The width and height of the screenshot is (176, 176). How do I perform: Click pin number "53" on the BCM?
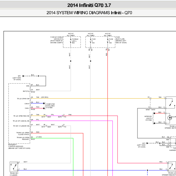coord(32,137)
